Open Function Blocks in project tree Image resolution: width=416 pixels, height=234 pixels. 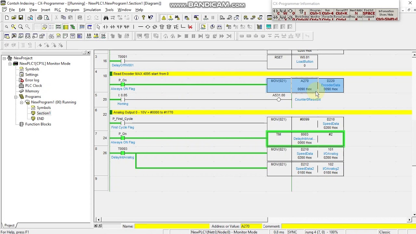[x=38, y=124]
